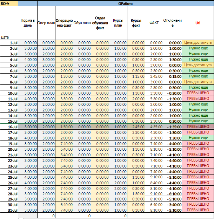Click the ОРабота merged header cell
The width and height of the screenshot is (214, 219).
coord(126,4)
